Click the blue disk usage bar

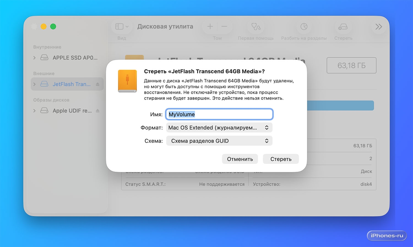tap(340, 106)
